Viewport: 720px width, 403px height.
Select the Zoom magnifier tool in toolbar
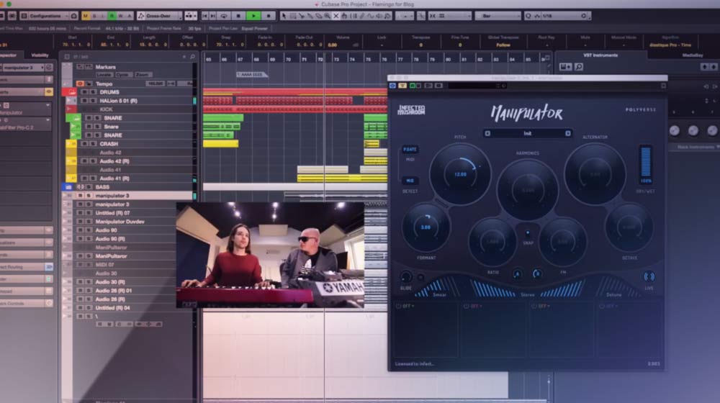(x=328, y=15)
